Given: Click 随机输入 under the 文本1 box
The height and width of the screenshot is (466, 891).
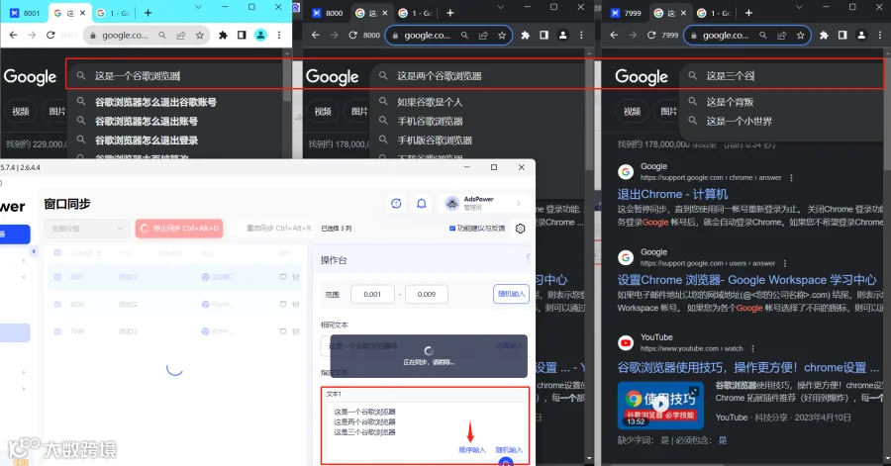Looking at the screenshot, I should click(x=509, y=450).
